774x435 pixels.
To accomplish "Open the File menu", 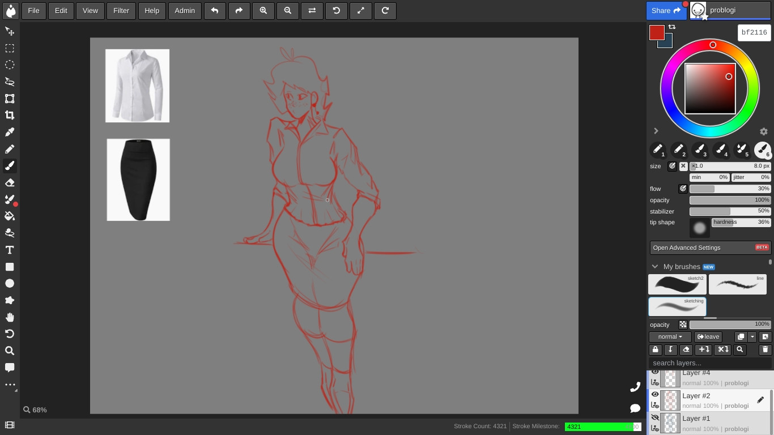I will click(34, 10).
